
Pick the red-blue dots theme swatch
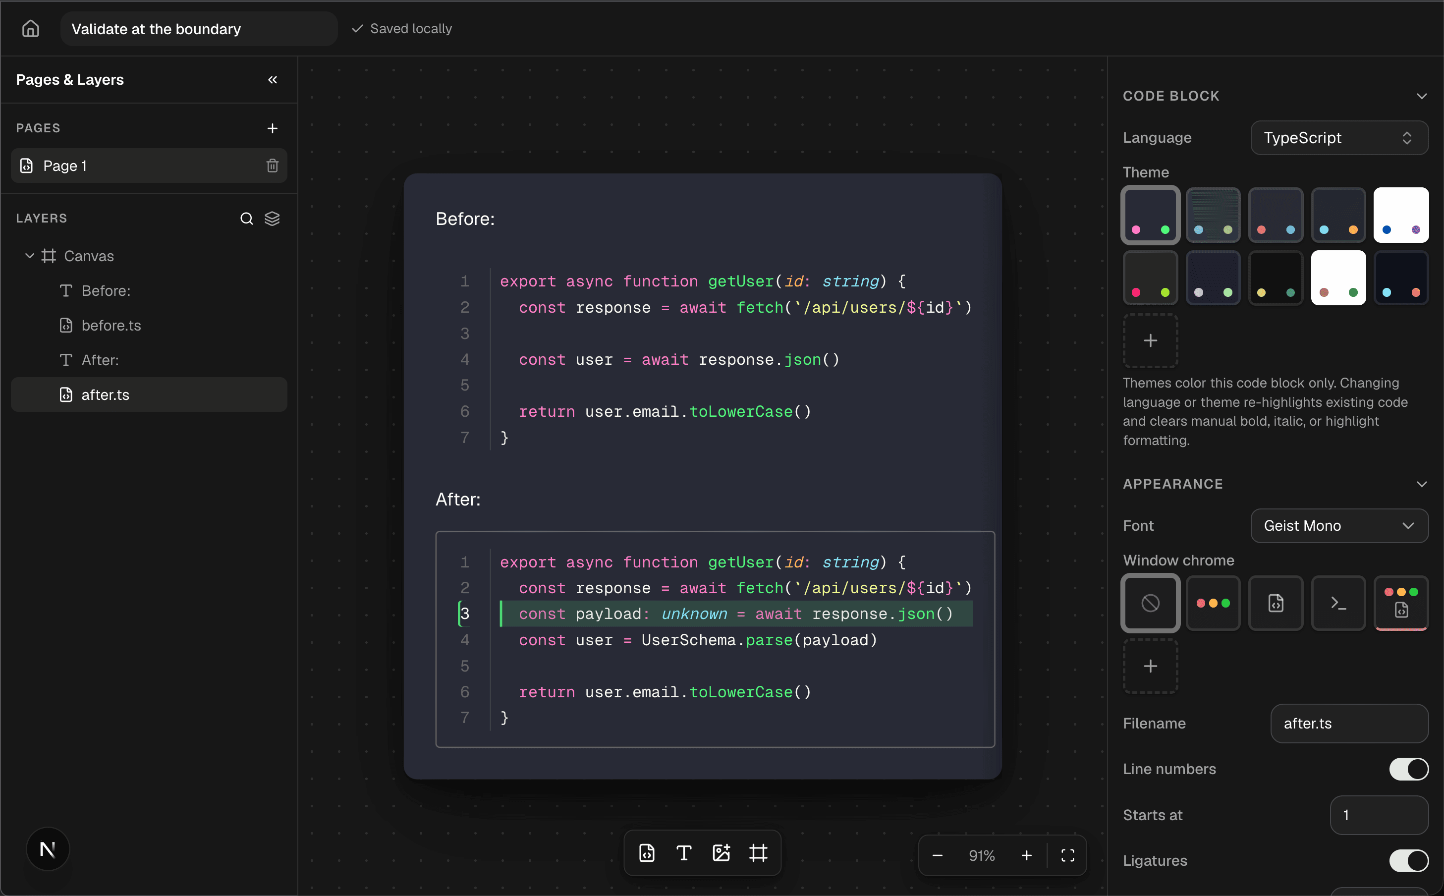coord(1276,215)
